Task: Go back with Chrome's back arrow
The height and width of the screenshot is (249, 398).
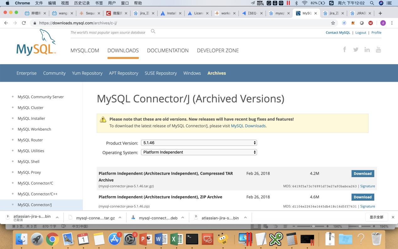Action: (x=6, y=23)
